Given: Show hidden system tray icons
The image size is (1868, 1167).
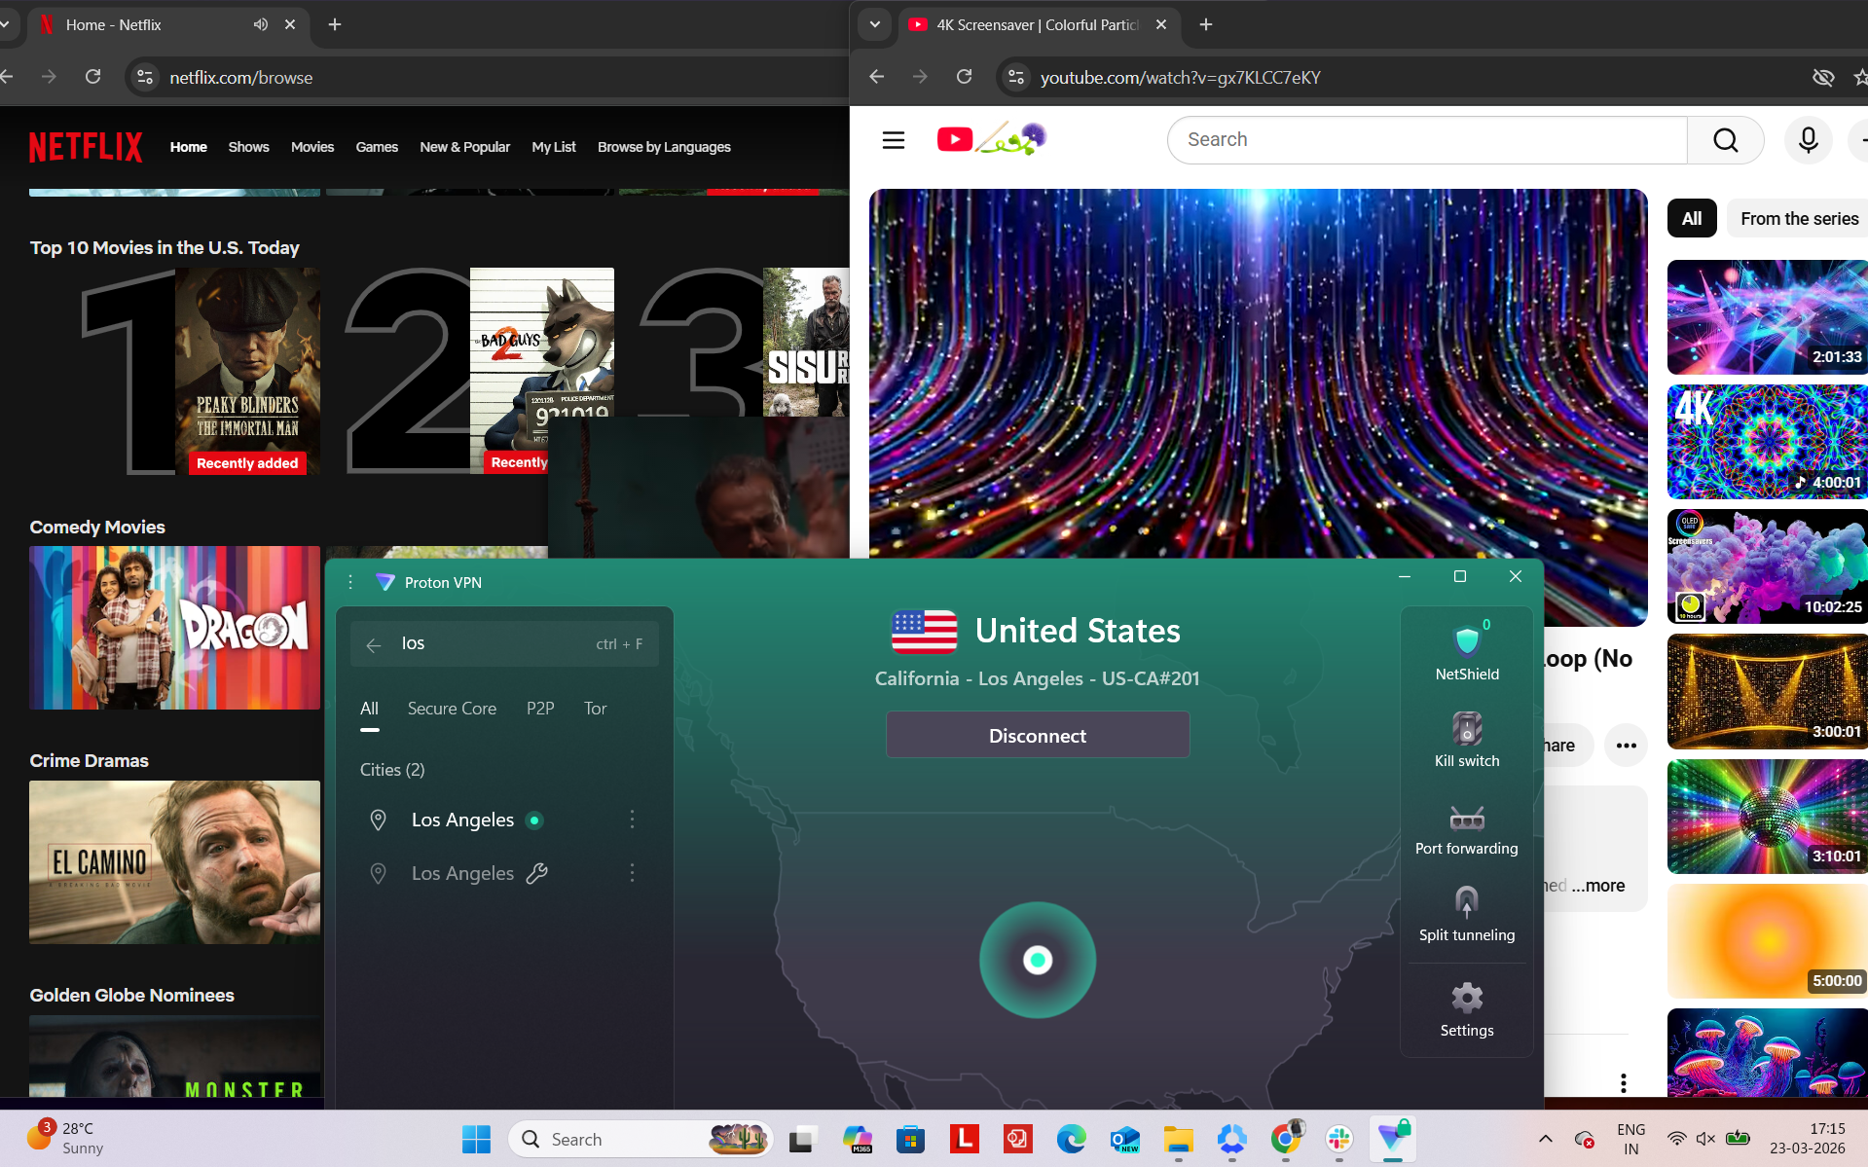Looking at the screenshot, I should (x=1545, y=1139).
